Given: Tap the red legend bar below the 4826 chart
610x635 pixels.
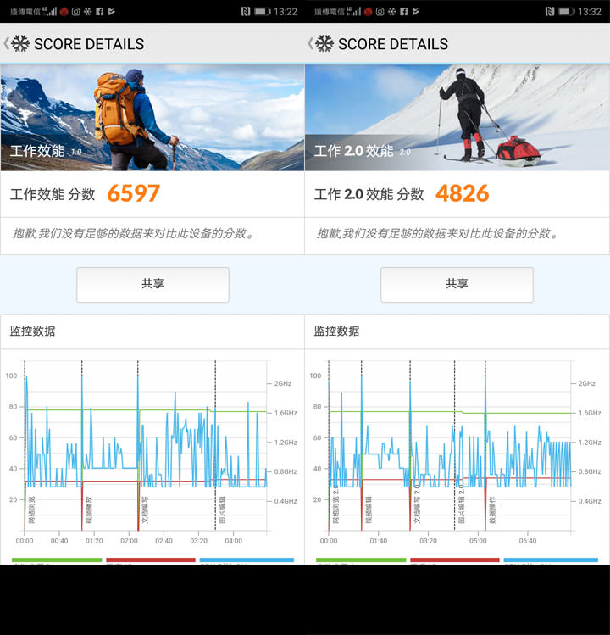Looking at the screenshot, I should coord(454,560).
